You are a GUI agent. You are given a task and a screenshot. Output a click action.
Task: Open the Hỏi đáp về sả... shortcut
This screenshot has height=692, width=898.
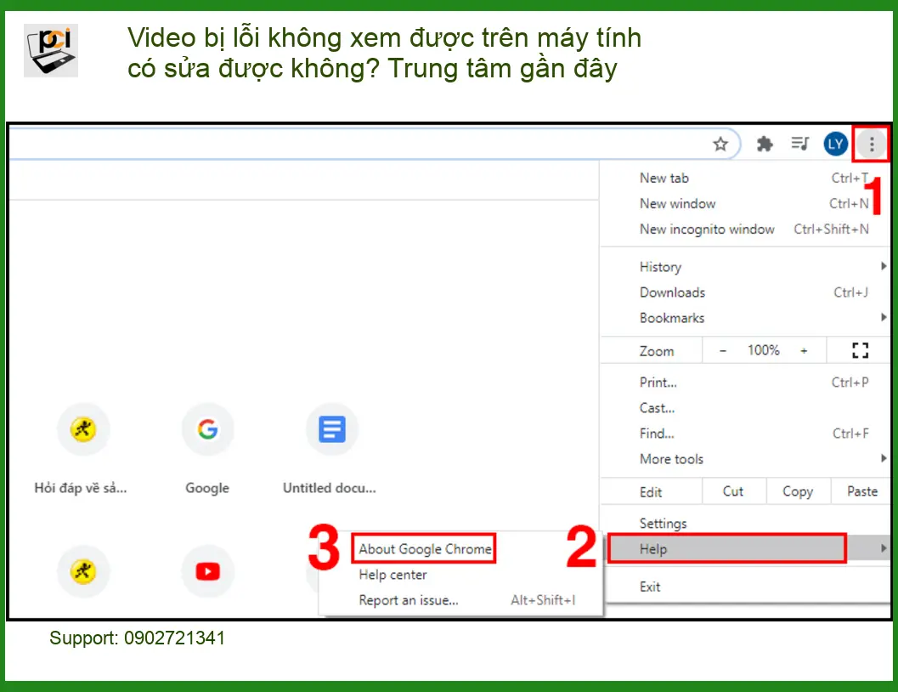83,429
